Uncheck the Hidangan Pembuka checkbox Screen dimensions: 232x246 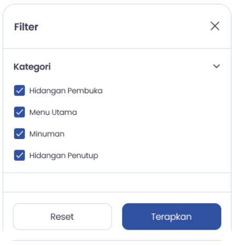(x=19, y=91)
